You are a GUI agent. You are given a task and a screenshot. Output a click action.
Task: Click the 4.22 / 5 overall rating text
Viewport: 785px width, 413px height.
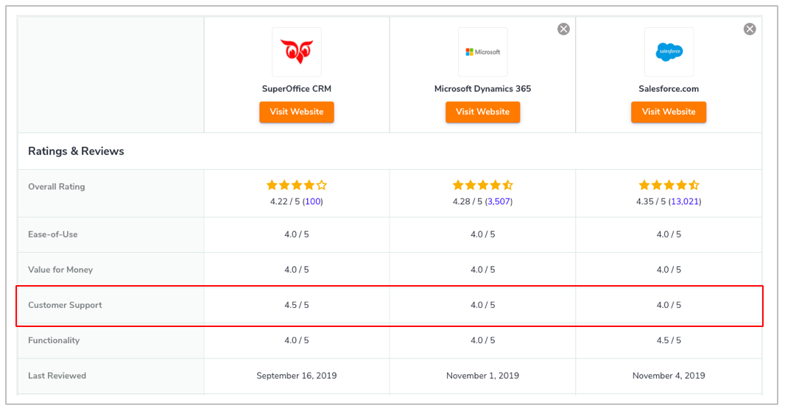[286, 201]
